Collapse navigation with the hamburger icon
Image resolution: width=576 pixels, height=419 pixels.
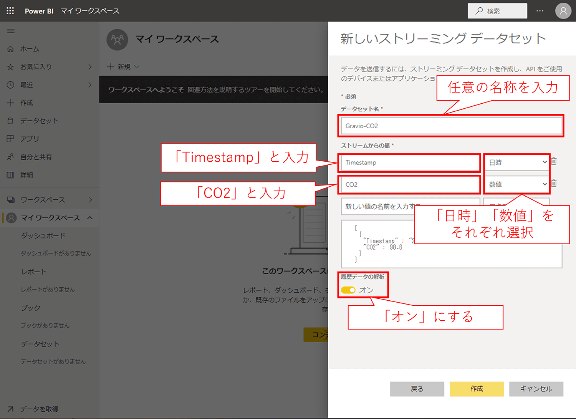click(11, 31)
